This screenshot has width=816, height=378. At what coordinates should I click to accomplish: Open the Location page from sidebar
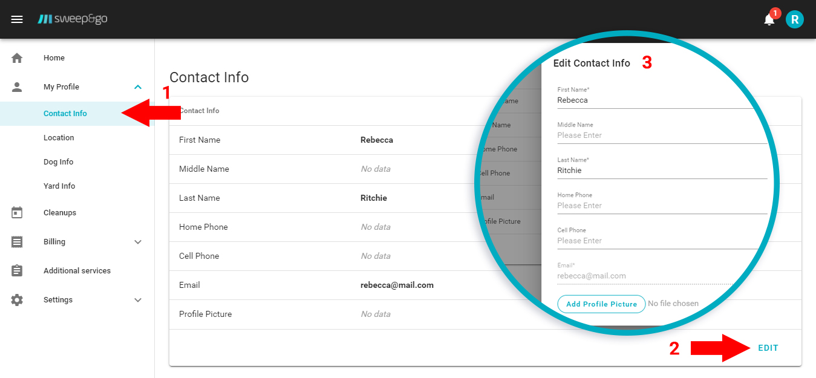pyautogui.click(x=59, y=137)
